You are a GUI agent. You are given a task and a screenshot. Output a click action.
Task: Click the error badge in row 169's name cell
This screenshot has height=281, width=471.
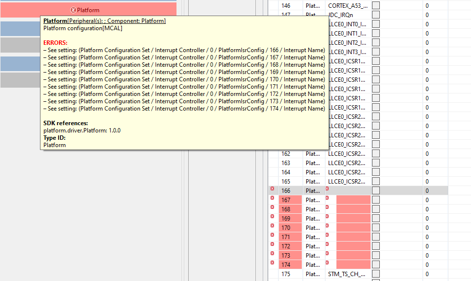tap(327, 218)
